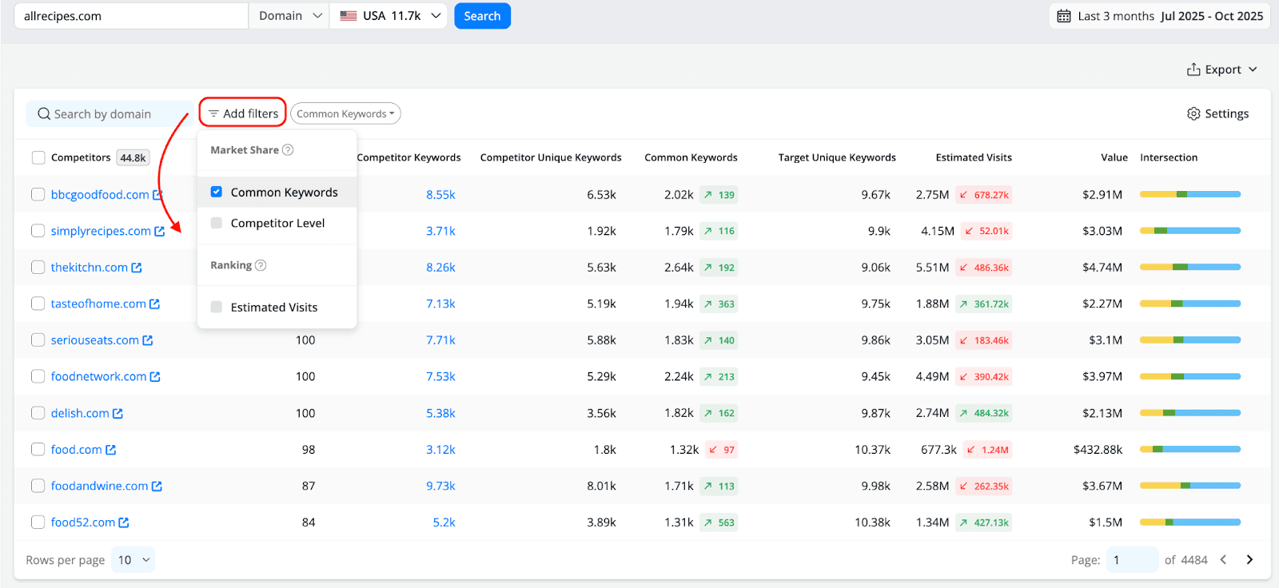Sort by Common Keywords column header
This screenshot has width=1279, height=588.
tap(691, 157)
